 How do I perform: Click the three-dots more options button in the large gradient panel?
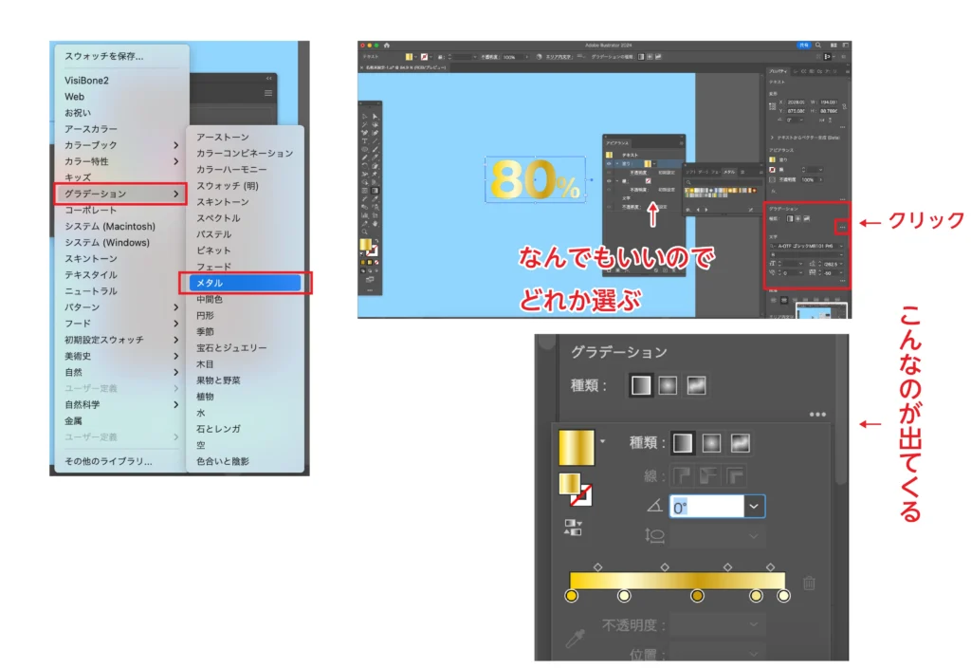[x=818, y=415]
